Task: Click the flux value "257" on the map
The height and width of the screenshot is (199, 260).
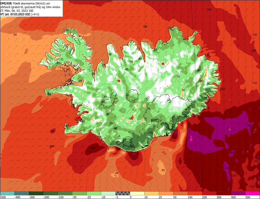Action: 209,10
